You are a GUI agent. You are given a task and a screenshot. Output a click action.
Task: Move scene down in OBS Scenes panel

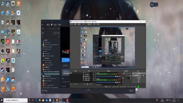click(77, 84)
